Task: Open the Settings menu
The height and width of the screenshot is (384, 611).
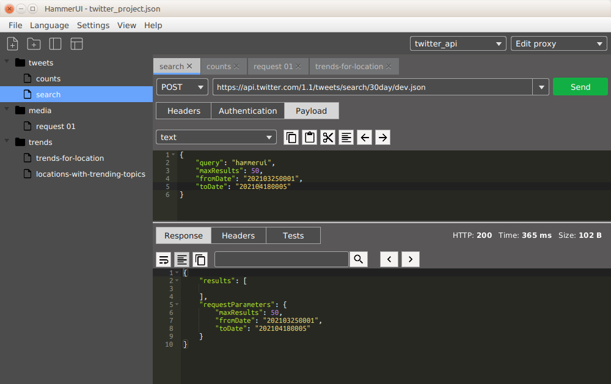Action: pyautogui.click(x=93, y=25)
